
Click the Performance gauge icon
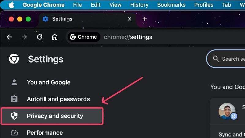click(x=14, y=133)
